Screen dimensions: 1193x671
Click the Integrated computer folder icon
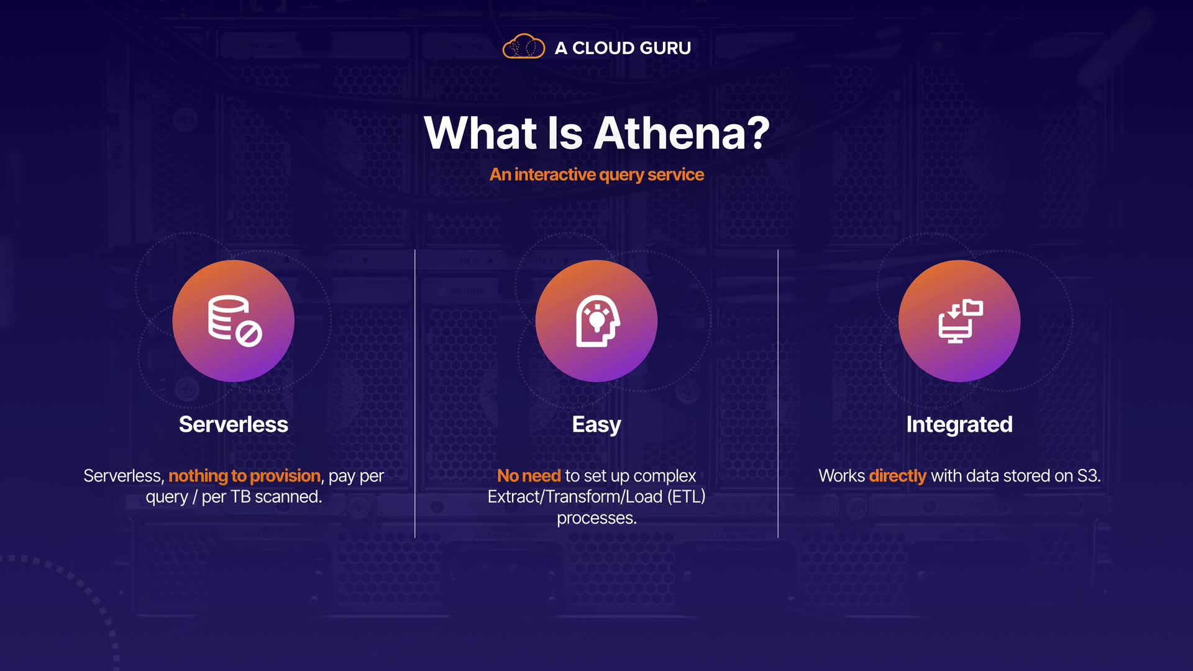coord(959,321)
